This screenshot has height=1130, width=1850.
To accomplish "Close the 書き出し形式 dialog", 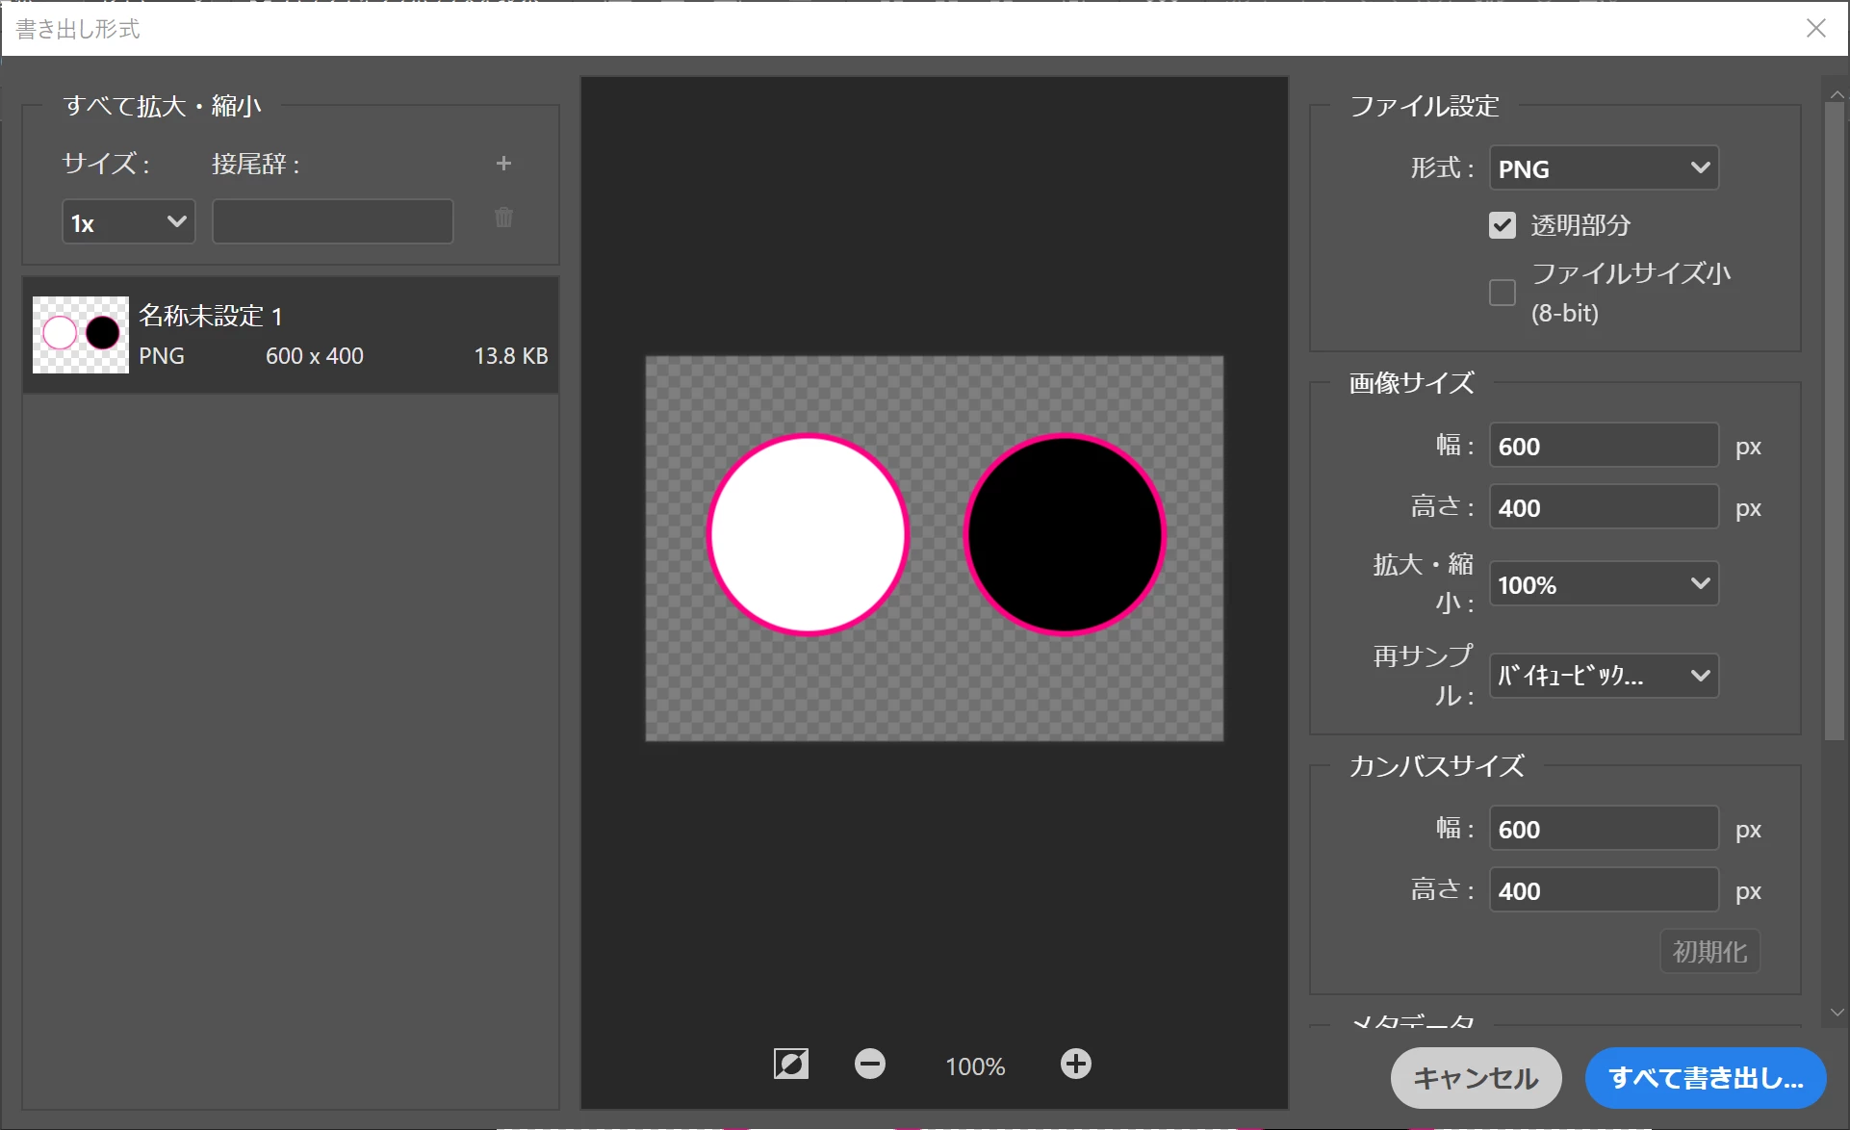I will (1815, 28).
